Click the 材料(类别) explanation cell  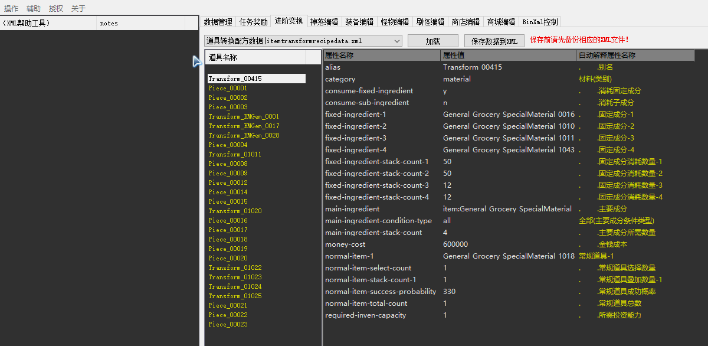coord(595,79)
